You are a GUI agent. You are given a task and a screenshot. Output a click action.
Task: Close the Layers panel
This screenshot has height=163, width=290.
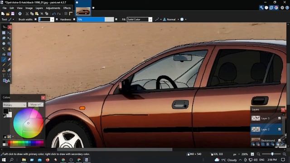(x=283, y=110)
